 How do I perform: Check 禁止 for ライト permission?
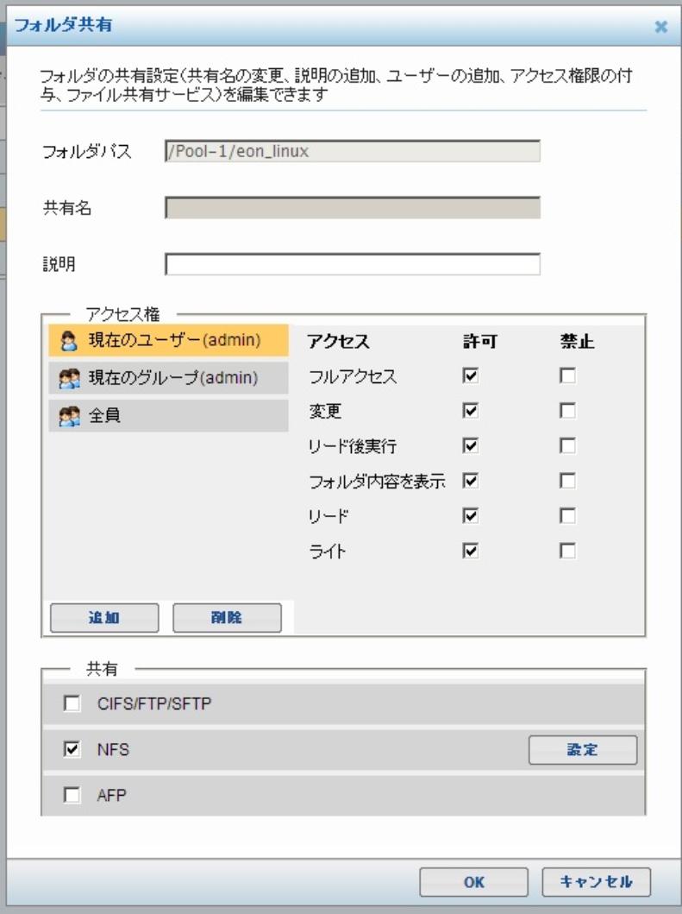(568, 551)
